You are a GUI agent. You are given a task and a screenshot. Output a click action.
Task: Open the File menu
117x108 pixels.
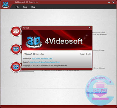(x=17, y=7)
